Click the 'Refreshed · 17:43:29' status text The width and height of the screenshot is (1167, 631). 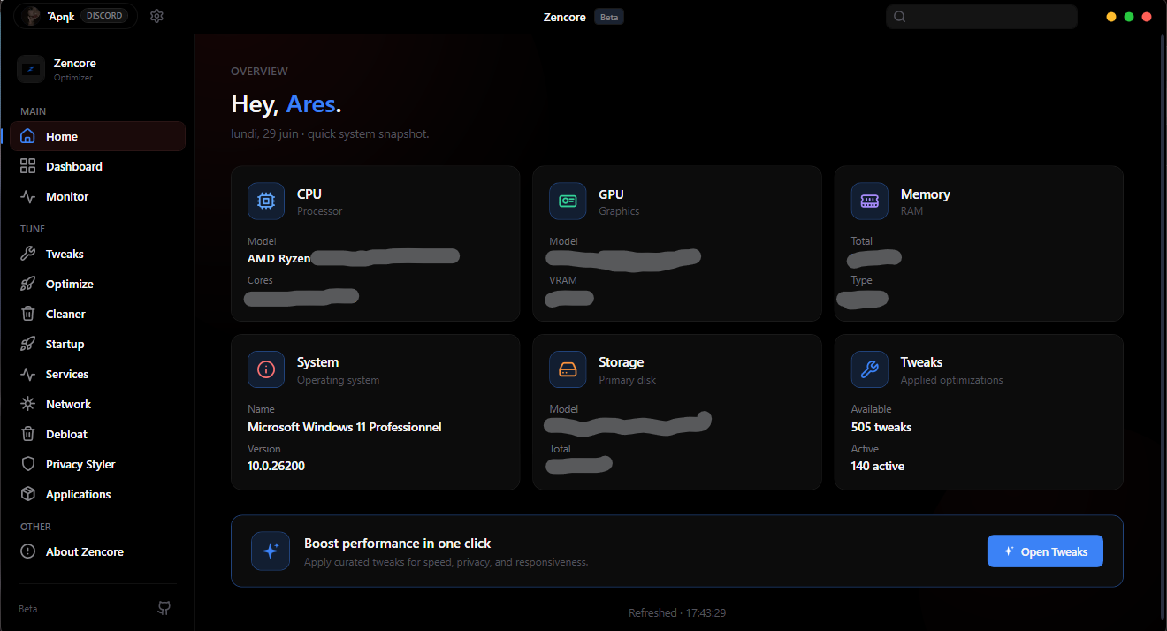coord(677,612)
